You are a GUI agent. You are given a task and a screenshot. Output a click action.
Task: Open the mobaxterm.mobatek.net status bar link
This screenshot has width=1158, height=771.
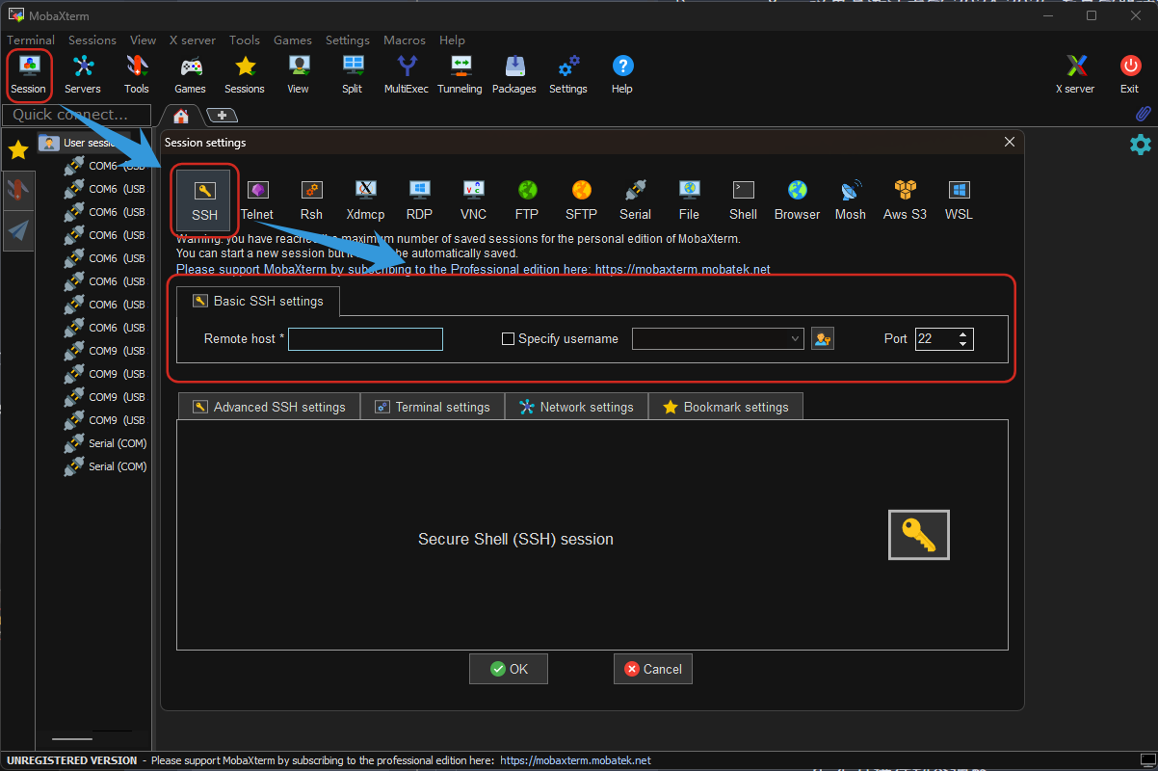coord(576,760)
